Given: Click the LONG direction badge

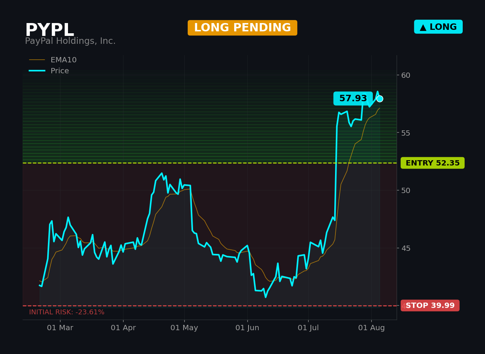Looking at the screenshot, I should (438, 27).
